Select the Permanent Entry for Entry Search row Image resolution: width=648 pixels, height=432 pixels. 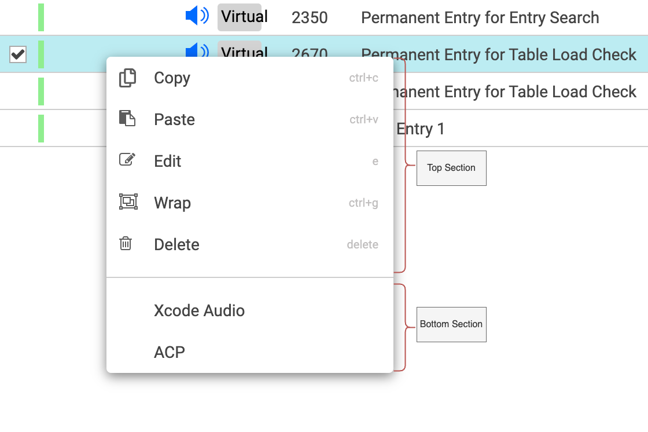click(x=480, y=18)
